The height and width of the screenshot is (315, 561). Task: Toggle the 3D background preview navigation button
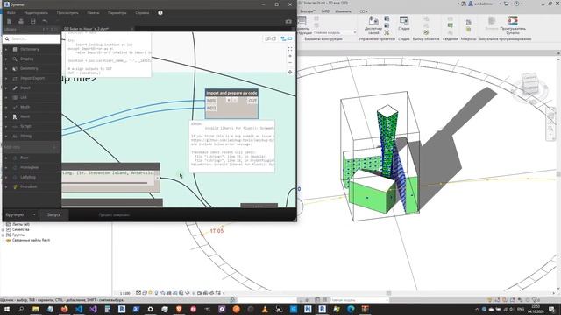(x=271, y=38)
